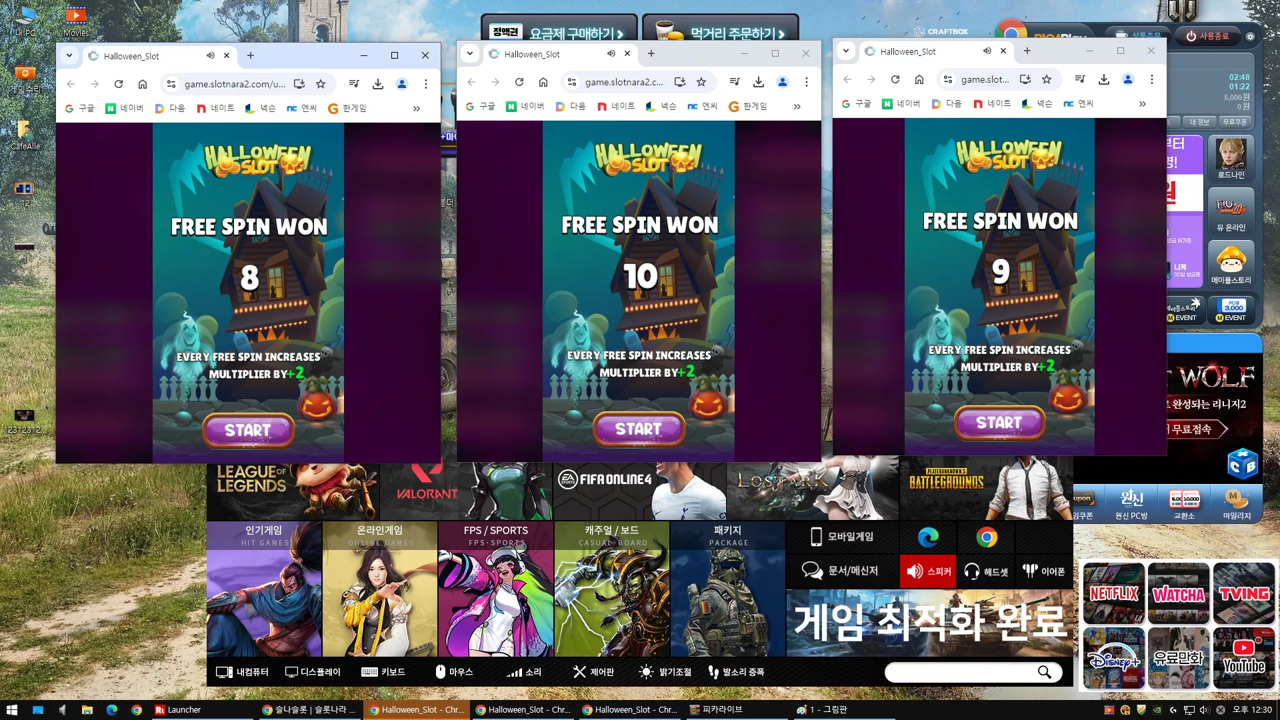Open the NETFLIX thumbnail
The width and height of the screenshot is (1280, 720).
[1114, 593]
